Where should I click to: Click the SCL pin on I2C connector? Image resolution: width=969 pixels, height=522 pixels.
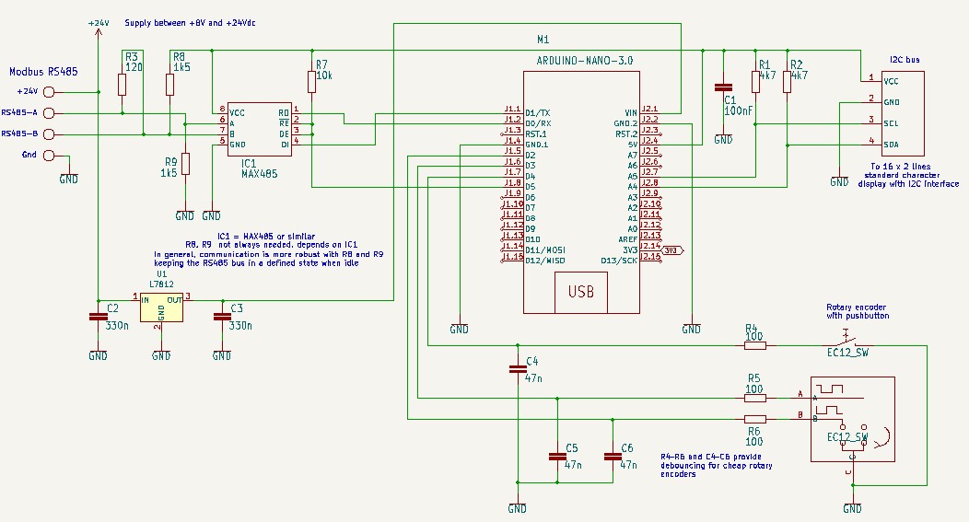point(891,123)
